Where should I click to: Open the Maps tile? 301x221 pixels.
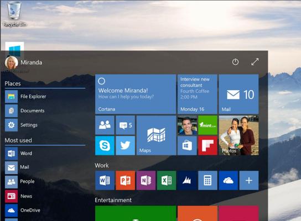[x=156, y=135]
